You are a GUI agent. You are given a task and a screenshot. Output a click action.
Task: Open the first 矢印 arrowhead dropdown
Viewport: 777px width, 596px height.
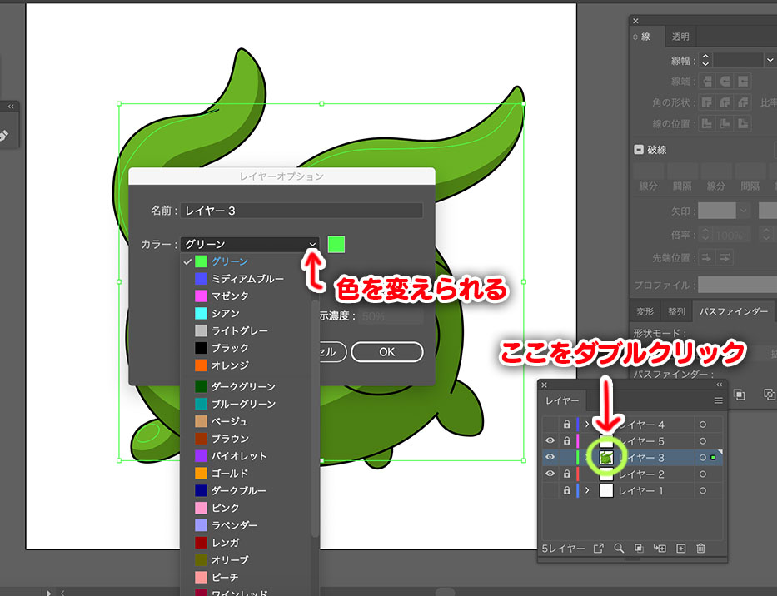[744, 211]
